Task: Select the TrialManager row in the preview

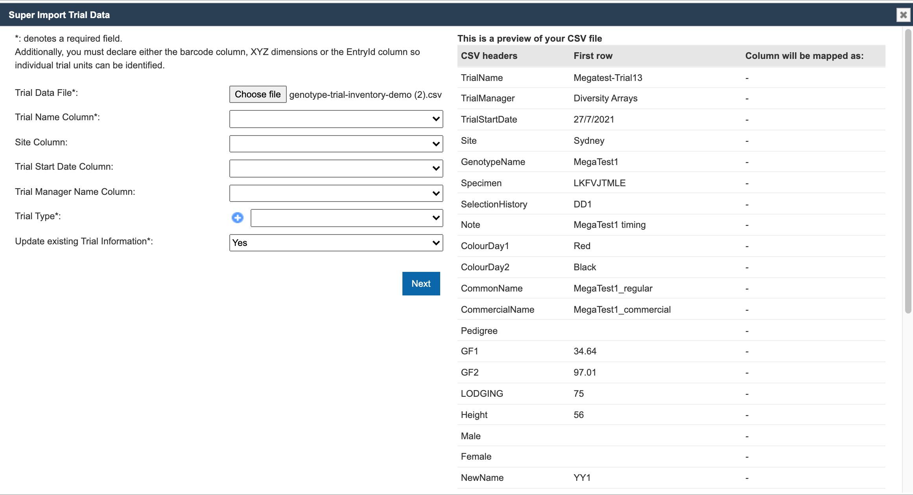Action: [x=487, y=98]
